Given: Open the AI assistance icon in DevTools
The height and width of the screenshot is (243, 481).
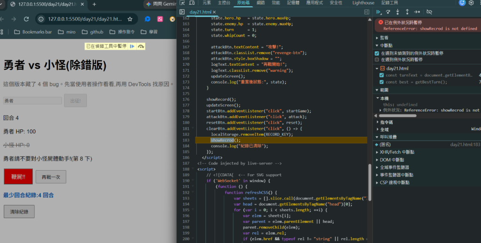Looking at the screenshot, I should pos(462,3).
